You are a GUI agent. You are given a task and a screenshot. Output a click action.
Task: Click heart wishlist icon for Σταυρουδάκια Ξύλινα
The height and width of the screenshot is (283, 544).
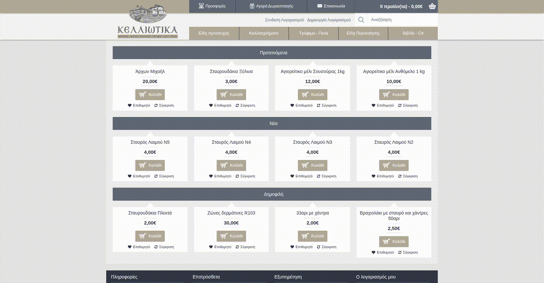click(x=211, y=105)
